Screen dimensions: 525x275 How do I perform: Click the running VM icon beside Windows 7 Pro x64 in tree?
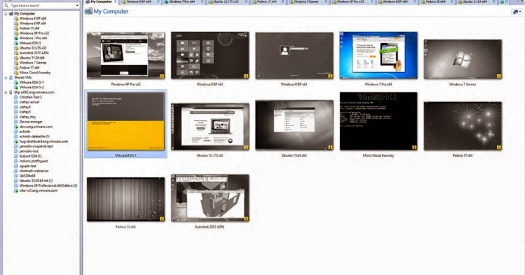click(x=16, y=38)
